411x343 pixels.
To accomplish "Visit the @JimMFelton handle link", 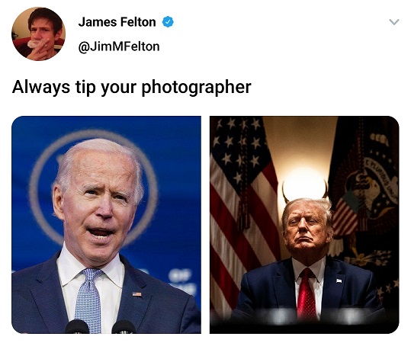I will [119, 46].
